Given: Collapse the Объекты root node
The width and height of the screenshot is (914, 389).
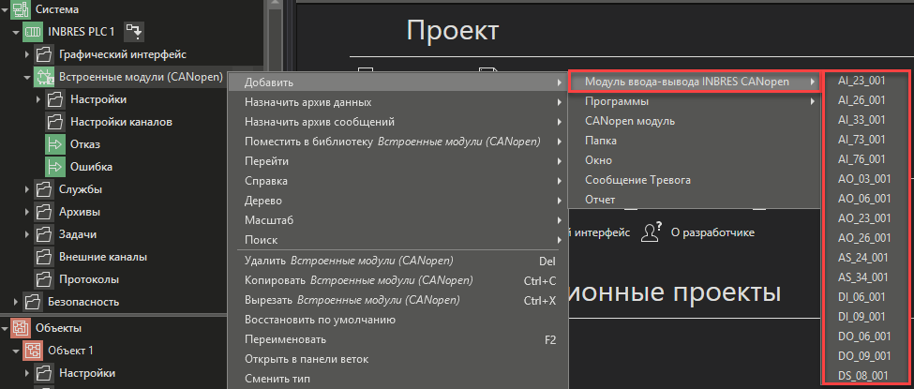Looking at the screenshot, I should tap(5, 328).
